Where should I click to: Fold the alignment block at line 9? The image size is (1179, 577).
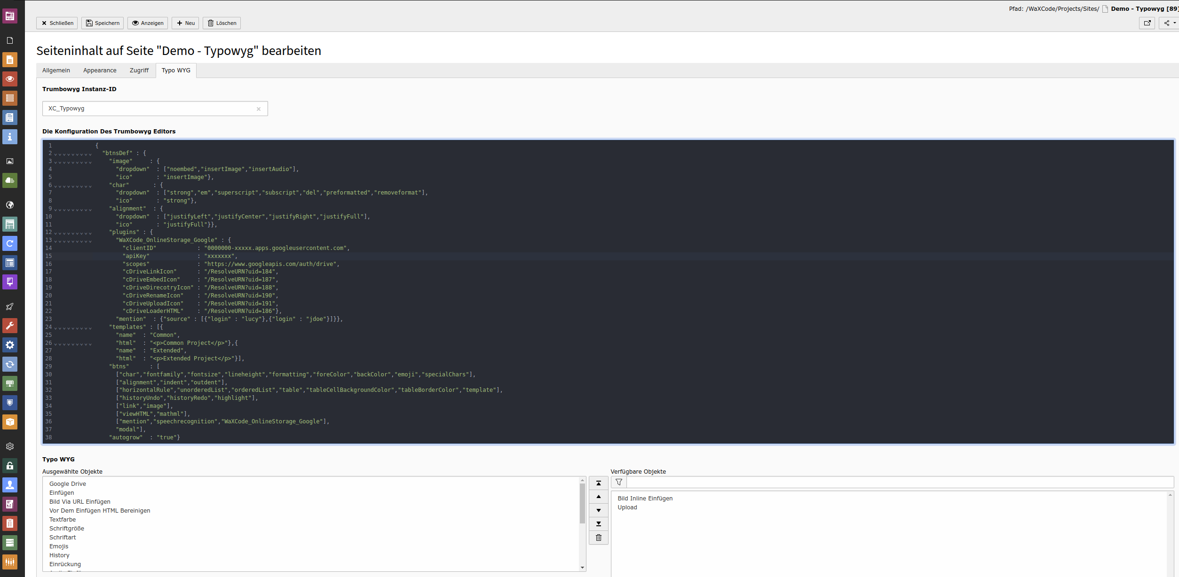[x=73, y=209]
